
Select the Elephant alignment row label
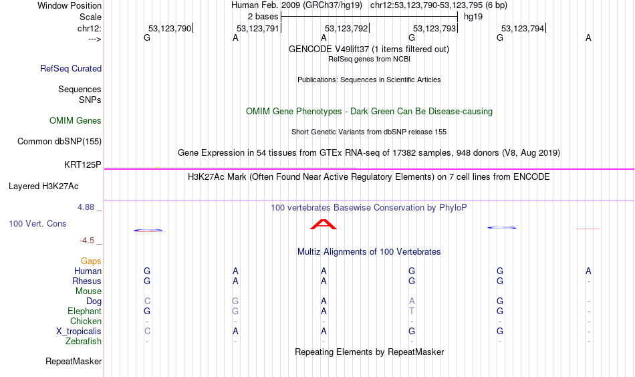coord(85,311)
